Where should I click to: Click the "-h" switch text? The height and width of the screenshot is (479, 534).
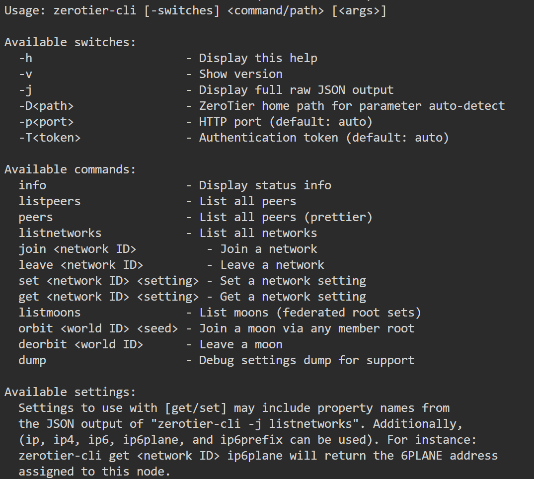coord(26,58)
